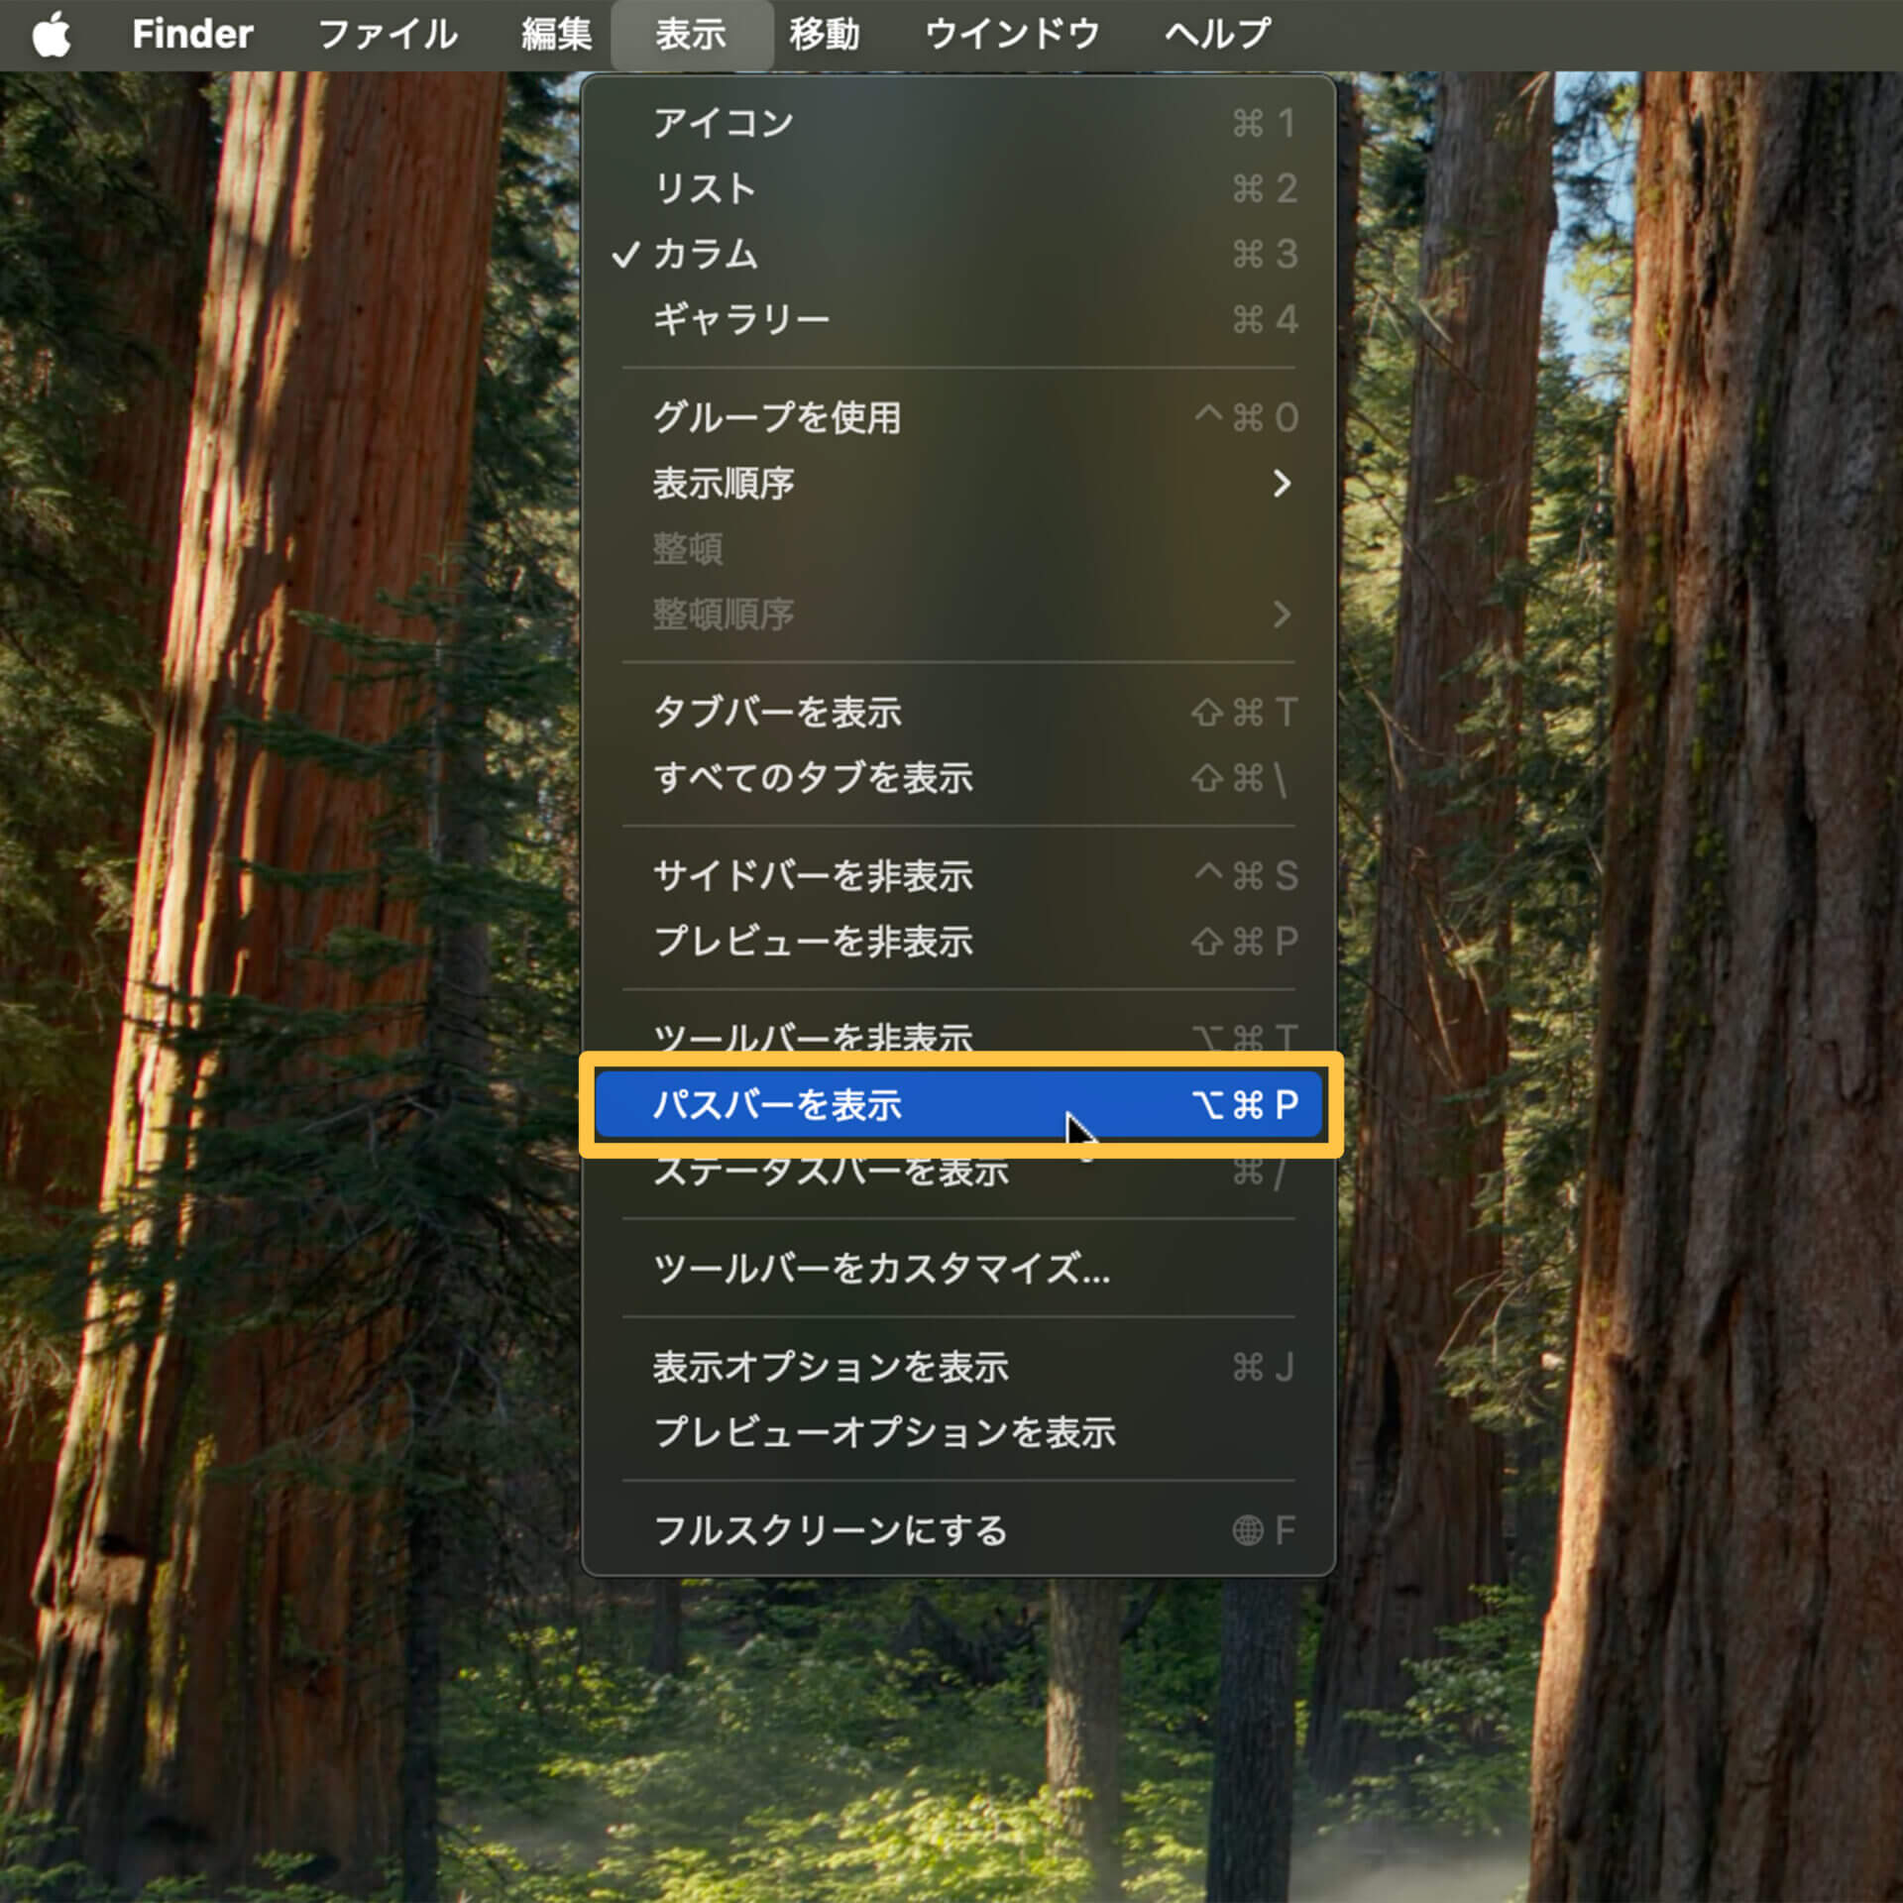Expand the 表示順序 submenu
This screenshot has width=1903, height=1903.
point(958,483)
